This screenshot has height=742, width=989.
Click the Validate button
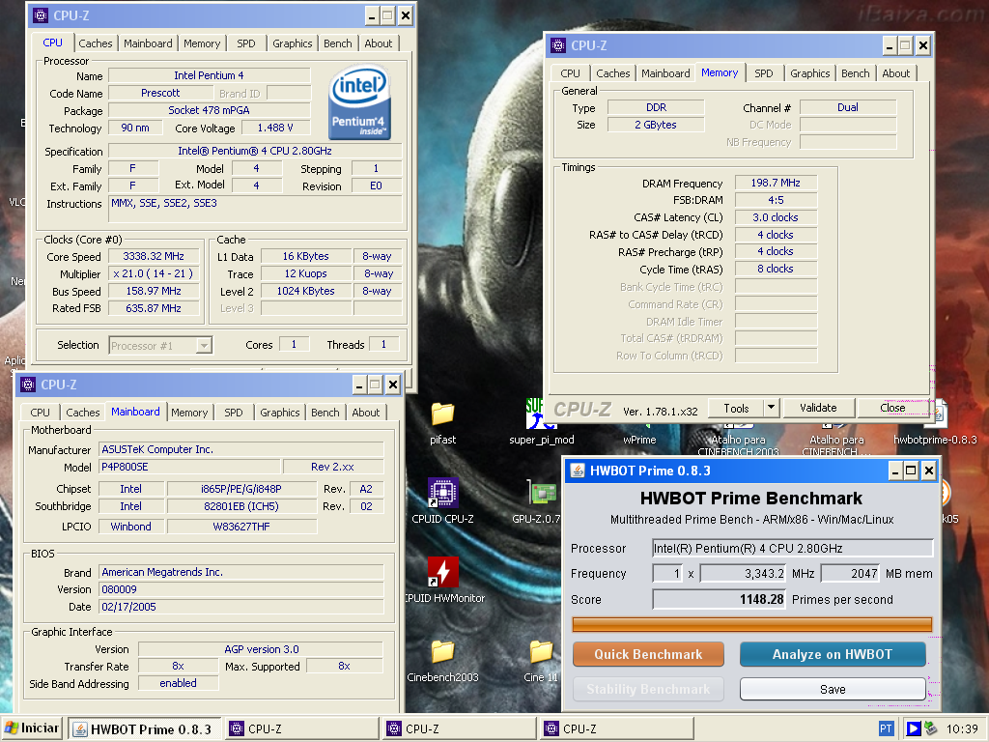click(818, 409)
